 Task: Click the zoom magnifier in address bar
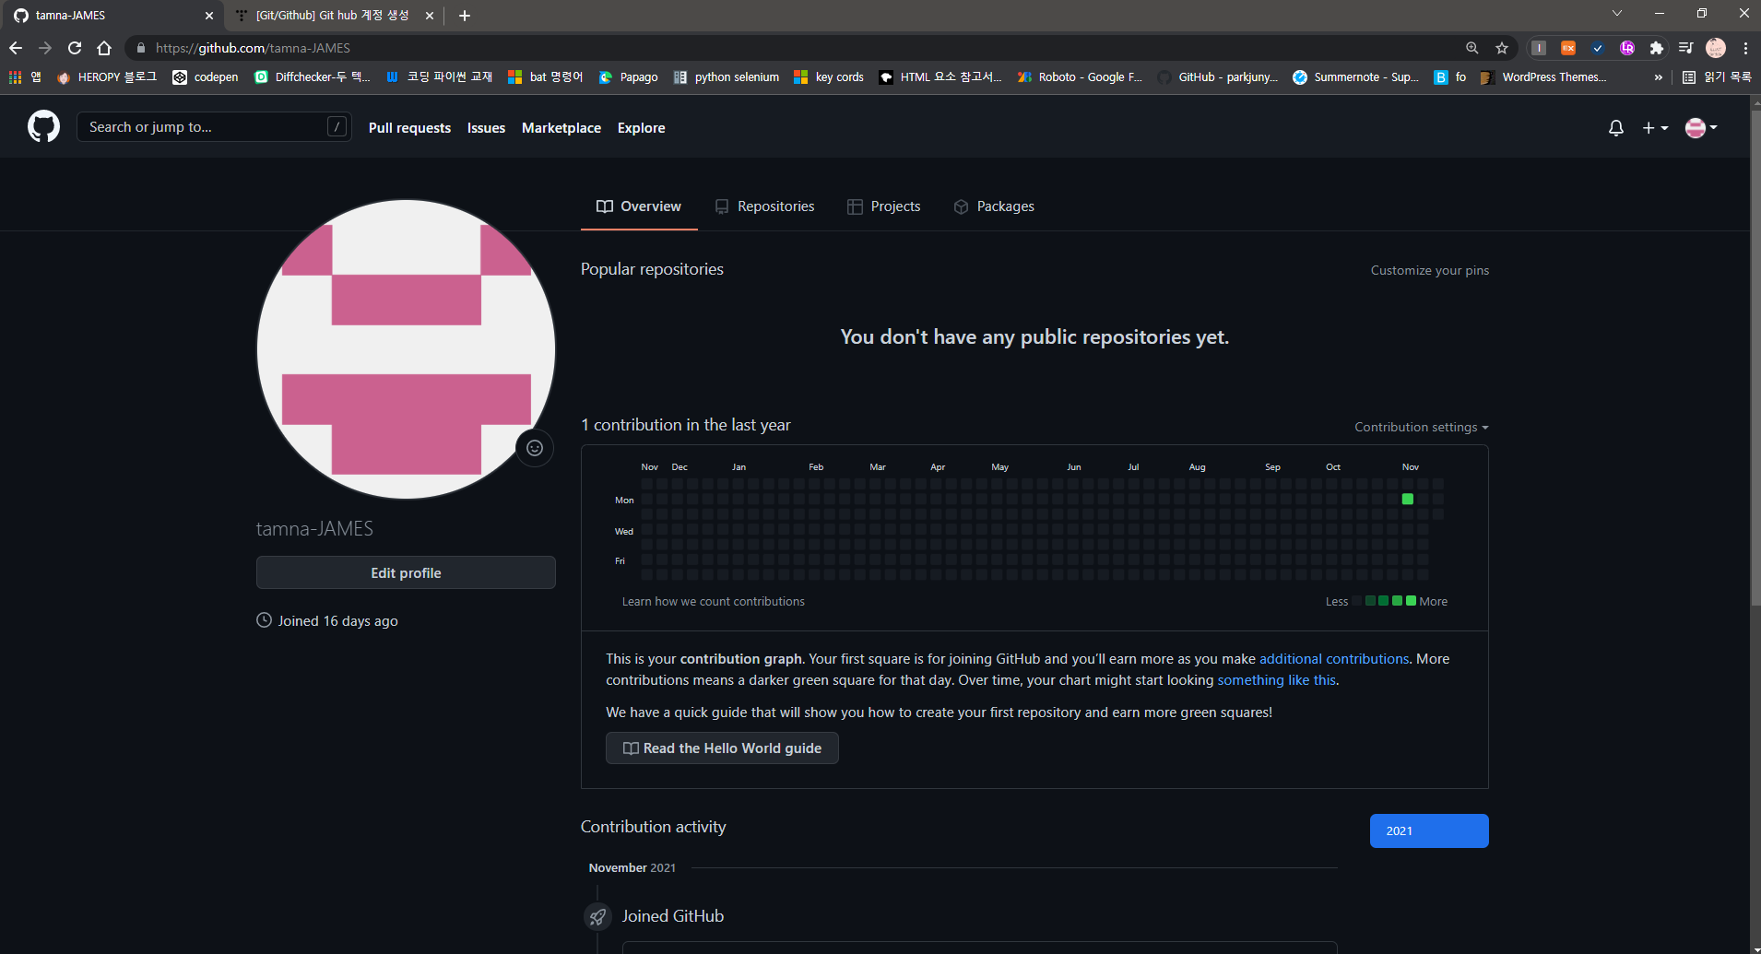(x=1472, y=48)
